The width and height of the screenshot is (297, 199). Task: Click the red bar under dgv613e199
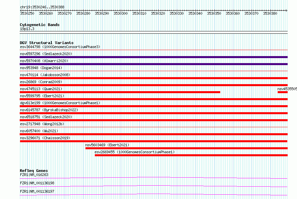pos(154,106)
